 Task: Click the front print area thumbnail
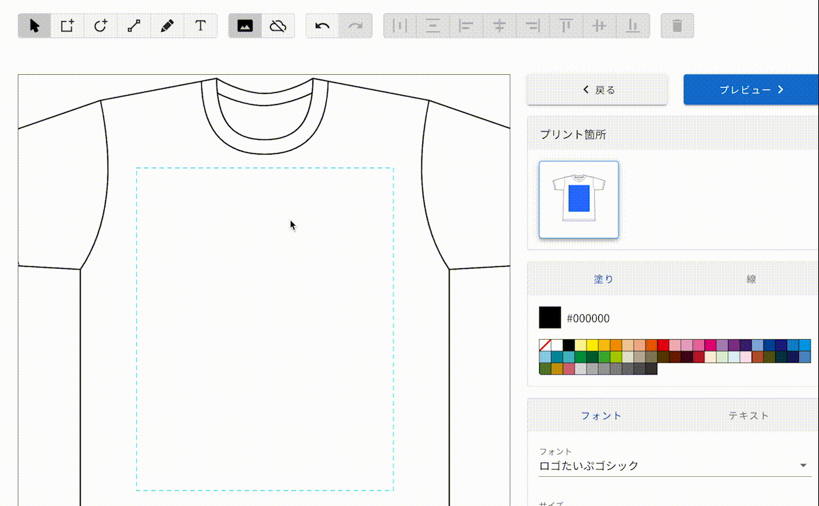pos(578,200)
